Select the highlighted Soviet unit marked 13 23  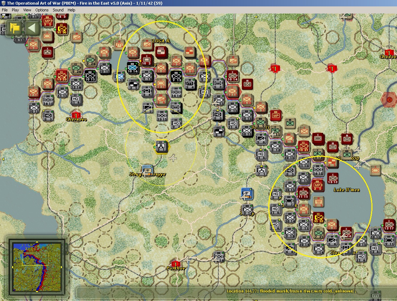tap(62, 76)
